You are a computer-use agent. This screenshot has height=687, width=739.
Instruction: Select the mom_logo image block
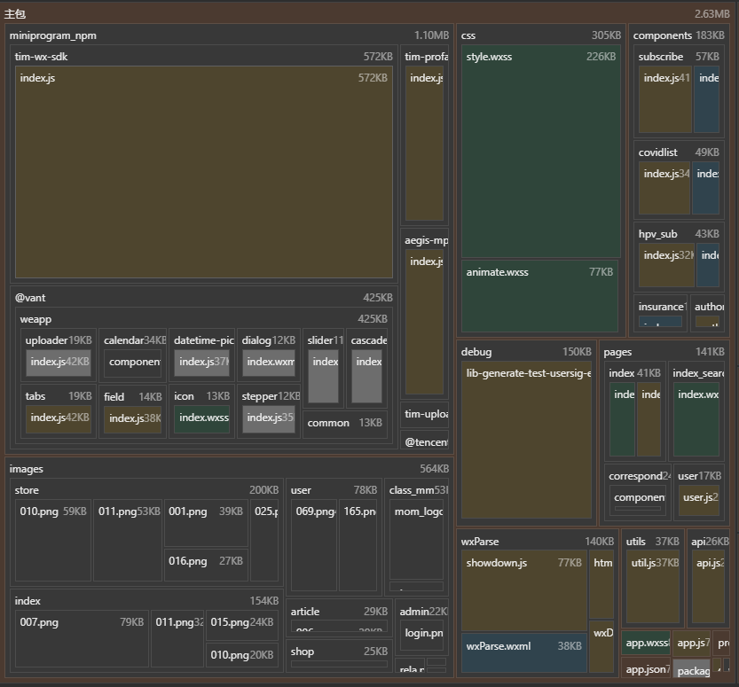pyautogui.click(x=417, y=540)
